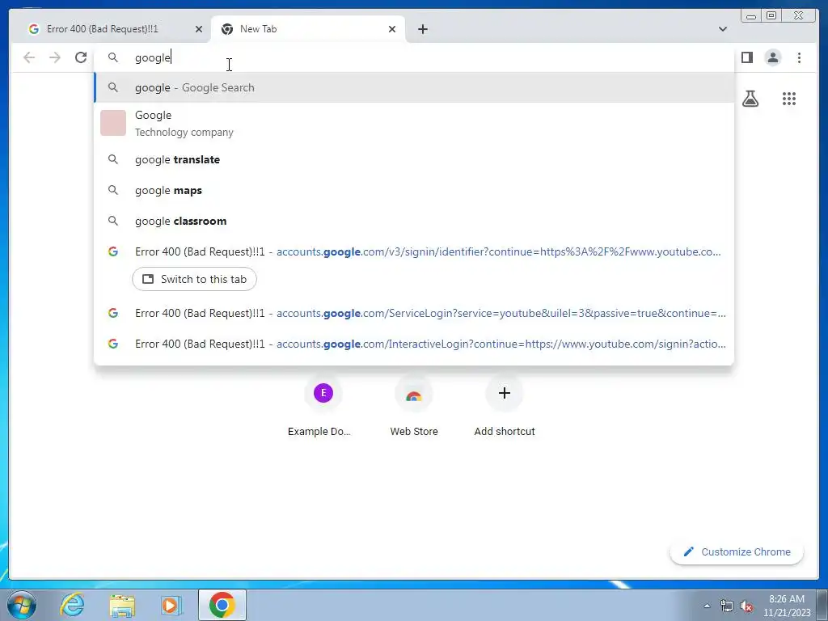The width and height of the screenshot is (828, 621).
Task: Open the Chrome profile avatar menu
Action: pyautogui.click(x=772, y=57)
